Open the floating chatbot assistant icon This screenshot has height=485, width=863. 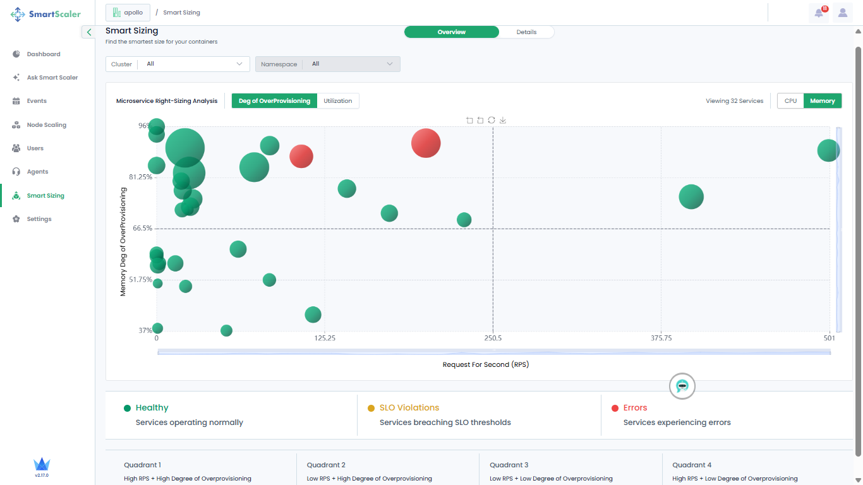click(x=682, y=386)
